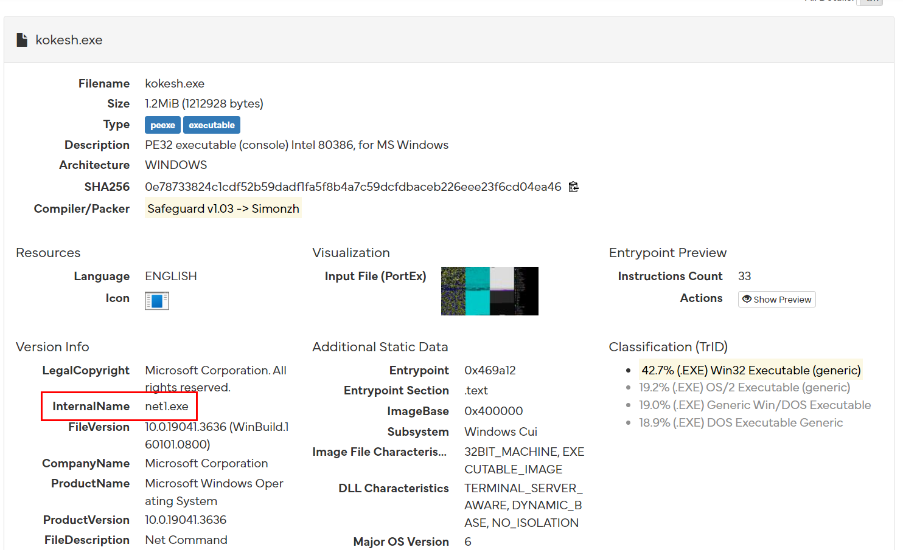Click the truncated Image File Characteris... label
The height and width of the screenshot is (550, 903).
[379, 452]
